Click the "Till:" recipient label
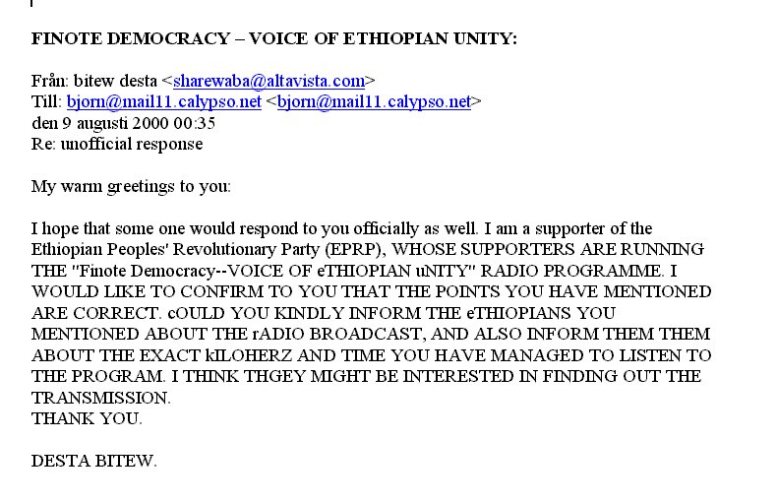777x502 pixels. point(46,101)
